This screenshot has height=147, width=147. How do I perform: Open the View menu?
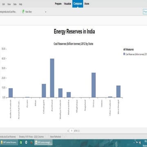click(x=9, y=4)
